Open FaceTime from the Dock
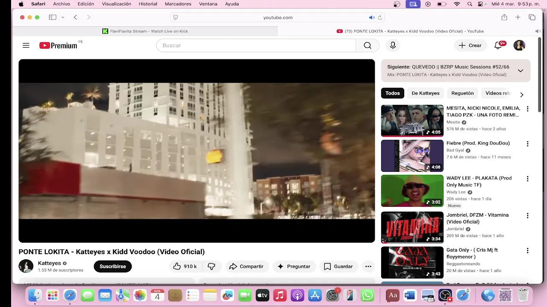 245,295
